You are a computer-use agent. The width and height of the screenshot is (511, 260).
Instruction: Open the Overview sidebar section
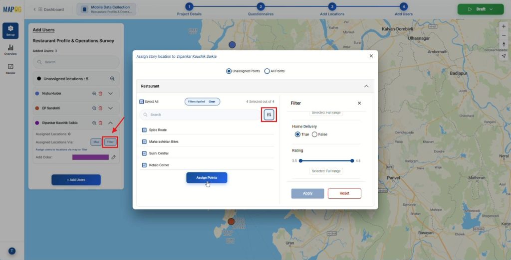(10, 50)
